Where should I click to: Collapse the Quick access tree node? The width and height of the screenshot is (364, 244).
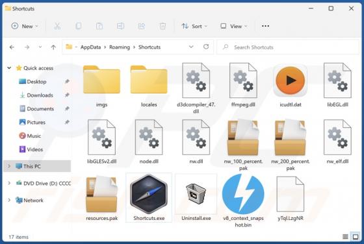pyautogui.click(x=9, y=68)
